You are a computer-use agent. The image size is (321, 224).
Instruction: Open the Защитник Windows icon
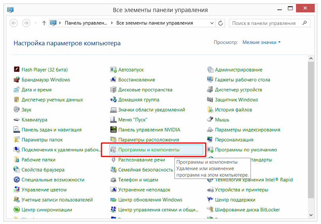coord(210,100)
